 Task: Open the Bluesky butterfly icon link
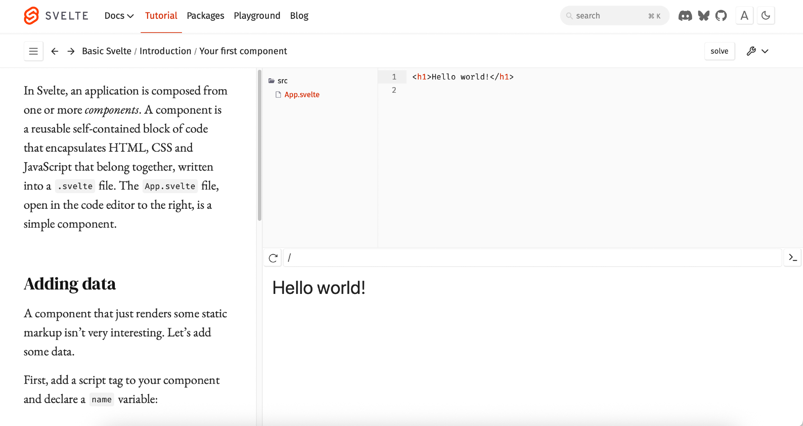703,16
